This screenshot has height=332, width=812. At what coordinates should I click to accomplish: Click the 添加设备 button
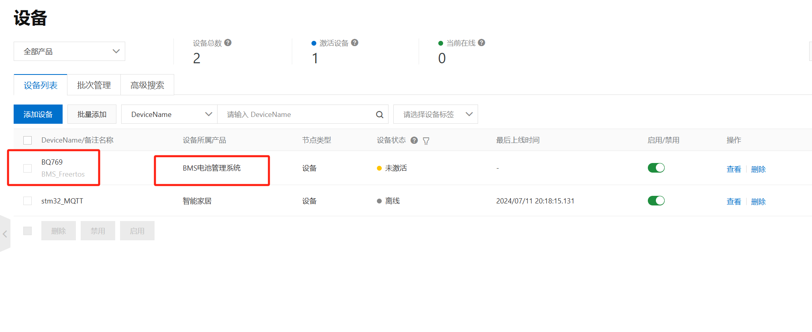pos(38,114)
